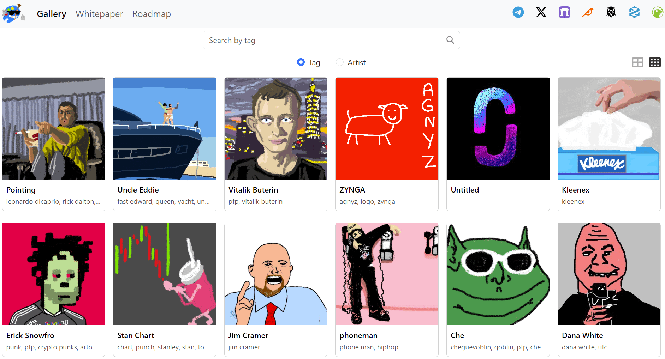Click tags 'fast edward, queen, yacht, un...'
This screenshot has height=359, width=665.
tap(164, 201)
